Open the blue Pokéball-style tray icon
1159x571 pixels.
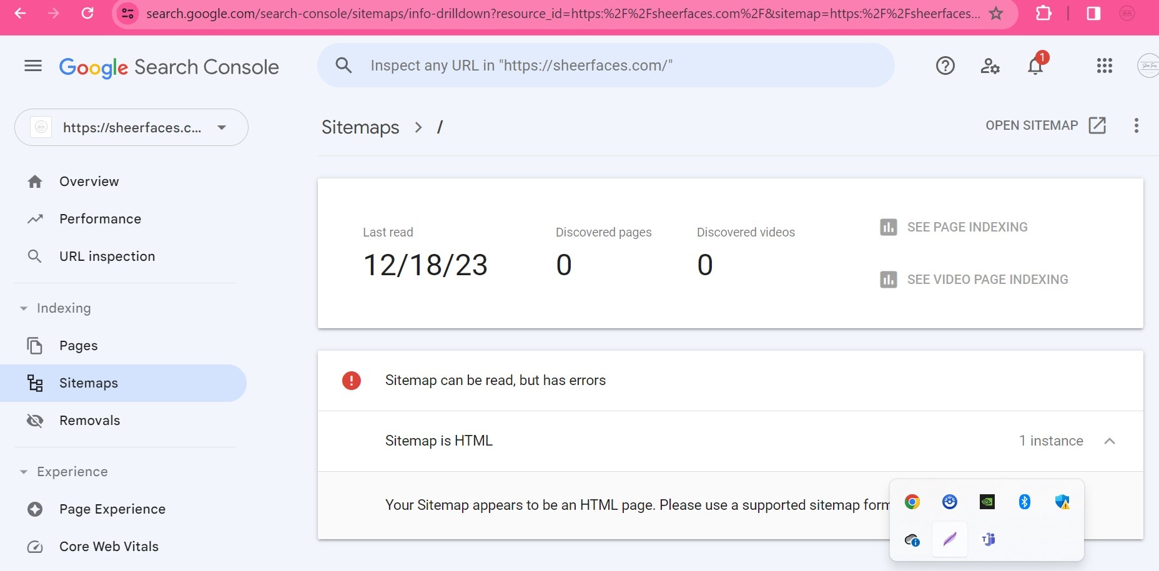click(x=950, y=502)
